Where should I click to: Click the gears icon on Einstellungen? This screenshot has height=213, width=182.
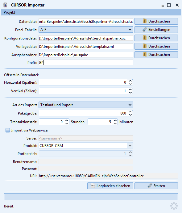[145, 29]
